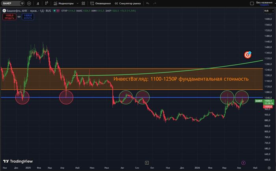This screenshot has width=276, height=171.
Task: Click the redo arrow in toolbar
Action: 155,3
